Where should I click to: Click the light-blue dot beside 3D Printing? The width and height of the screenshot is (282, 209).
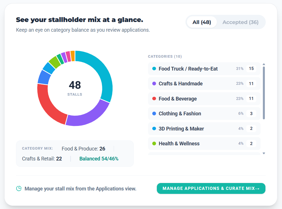(154, 128)
